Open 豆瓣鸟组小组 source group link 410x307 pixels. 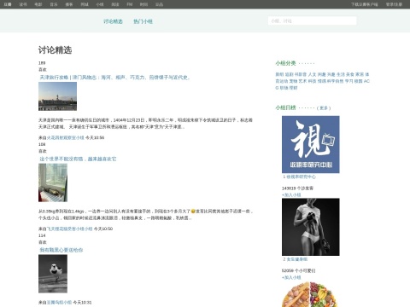pos(59,303)
